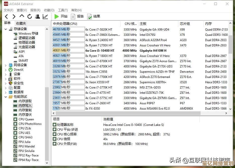Open the line chart icon in the toolbar

click(45, 17)
